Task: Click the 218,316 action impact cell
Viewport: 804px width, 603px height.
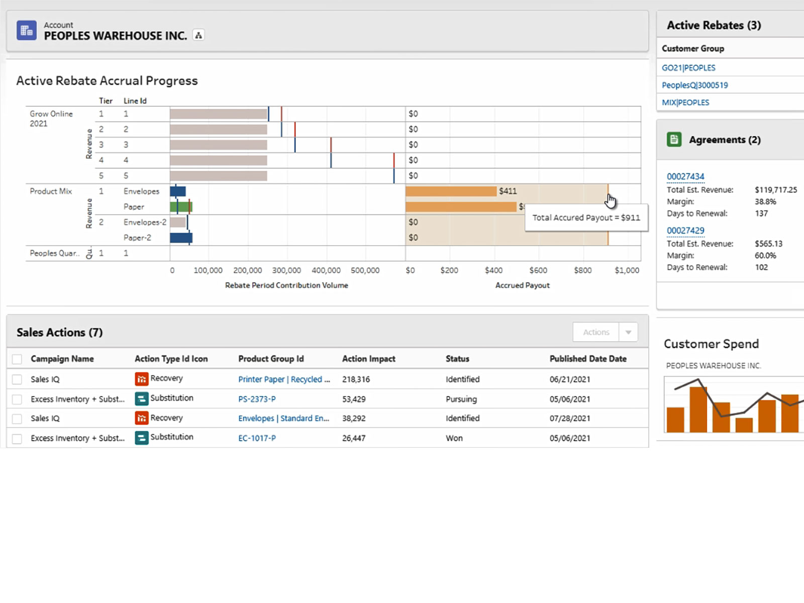Action: click(x=356, y=379)
